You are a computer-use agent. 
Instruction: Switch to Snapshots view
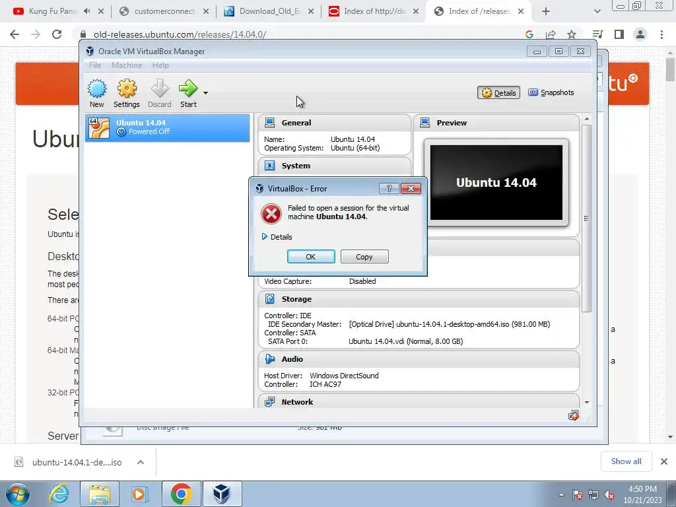pos(551,92)
